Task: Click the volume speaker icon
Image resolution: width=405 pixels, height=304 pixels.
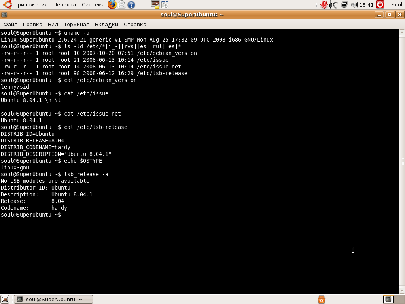Action: [354, 5]
